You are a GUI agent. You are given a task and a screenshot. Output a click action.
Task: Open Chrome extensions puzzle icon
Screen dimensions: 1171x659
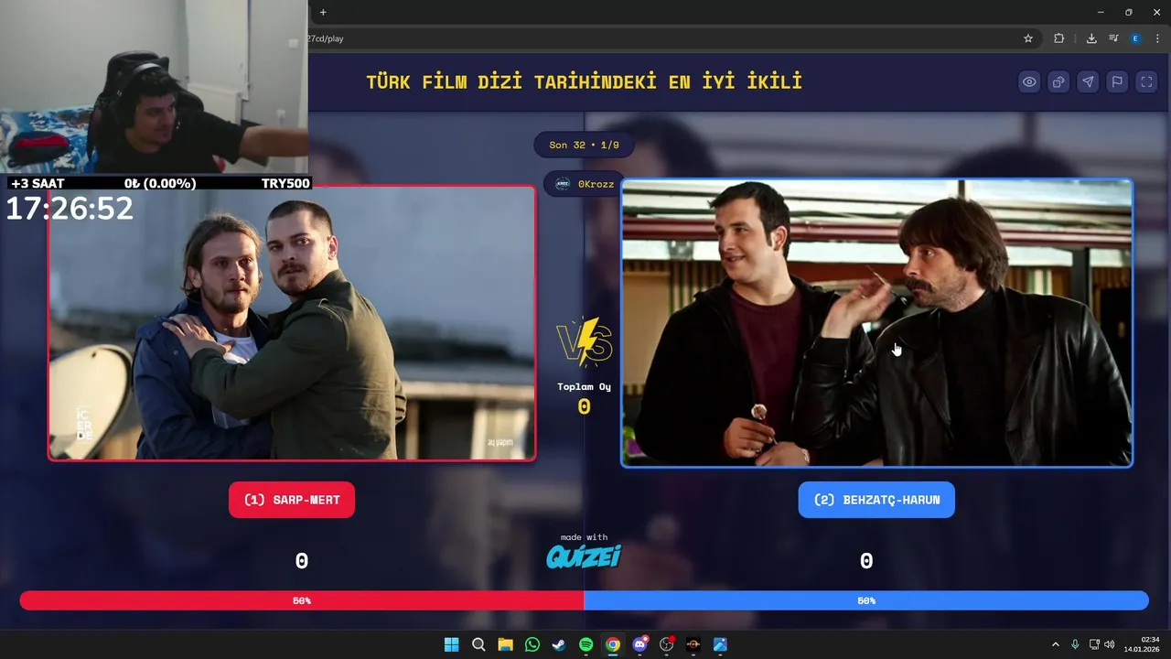point(1058,38)
